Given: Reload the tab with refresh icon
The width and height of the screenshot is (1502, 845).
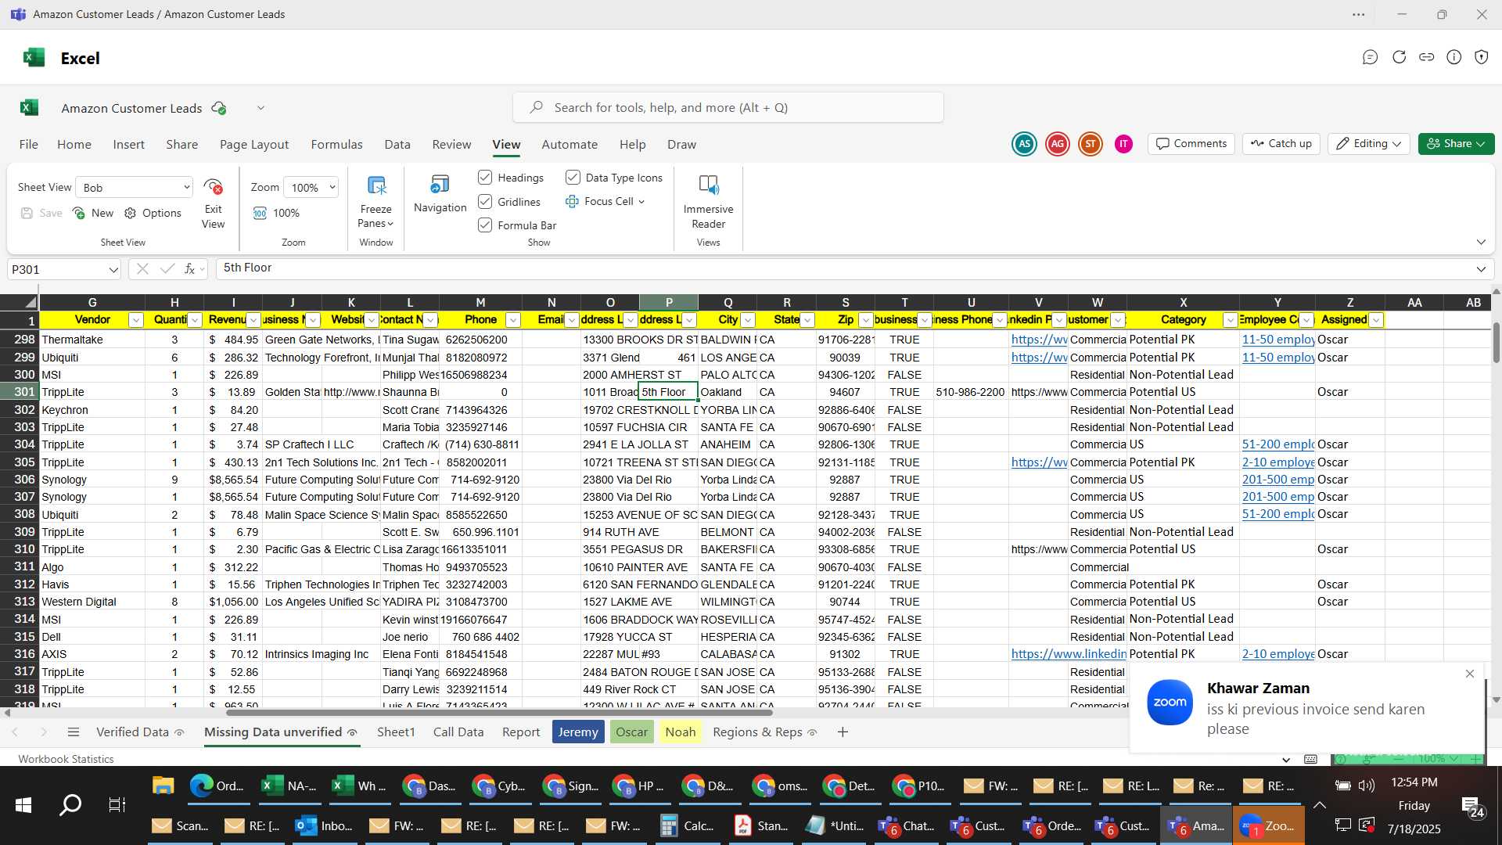Looking at the screenshot, I should pyautogui.click(x=1399, y=57).
